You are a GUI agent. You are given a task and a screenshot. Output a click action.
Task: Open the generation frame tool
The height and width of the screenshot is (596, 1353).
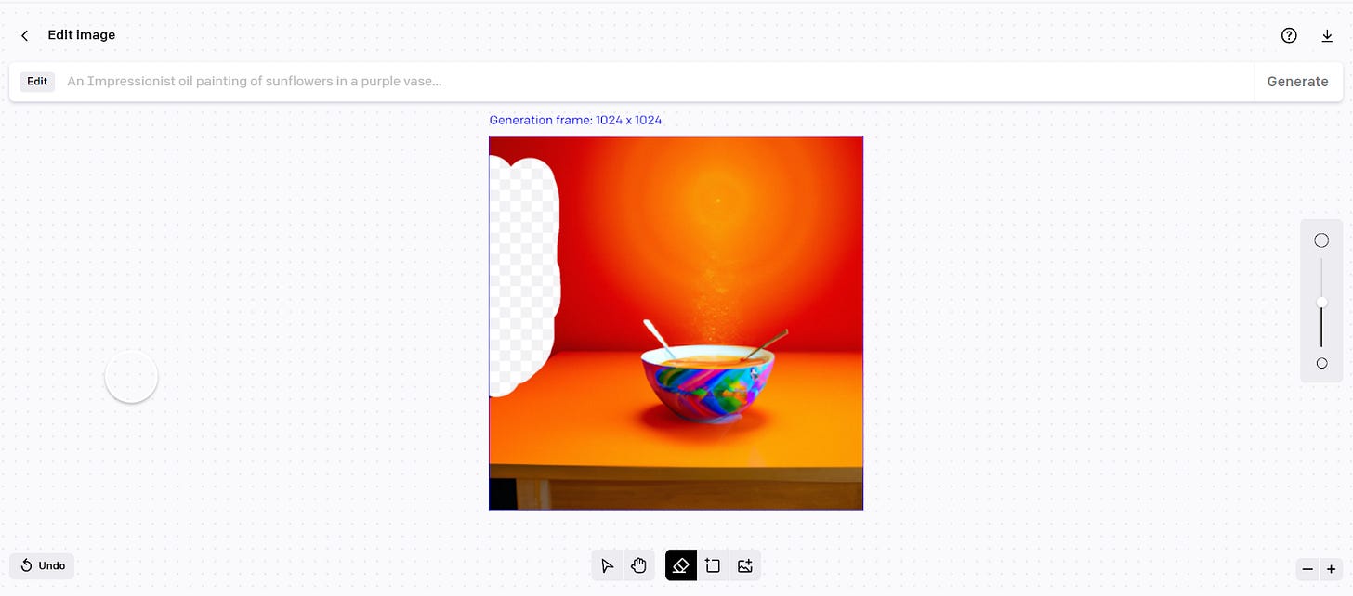pyautogui.click(x=712, y=565)
